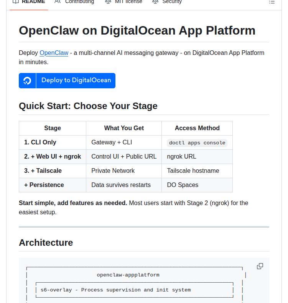Click the Data survives restarts cell
This screenshot has width=288, height=303.
[x=124, y=185]
